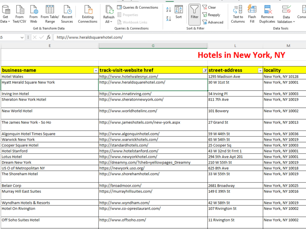306x229 pixels.
Task: Click the formula bar input
Action: [x=180, y=37]
